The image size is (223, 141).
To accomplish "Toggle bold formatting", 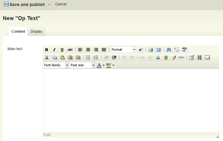I will 47,50.
